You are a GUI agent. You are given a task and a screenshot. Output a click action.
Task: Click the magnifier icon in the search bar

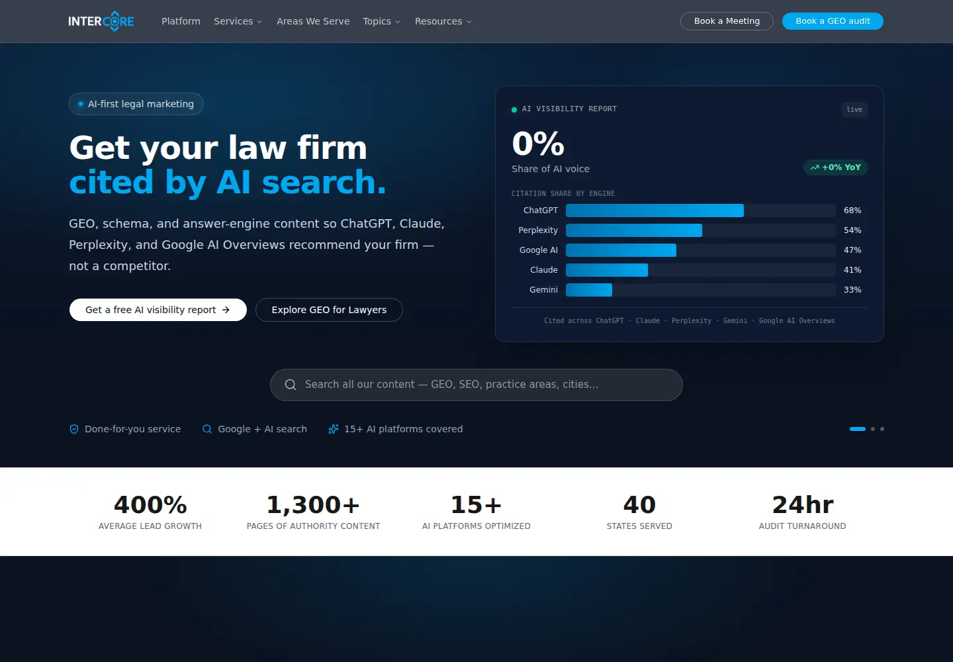pyautogui.click(x=291, y=385)
